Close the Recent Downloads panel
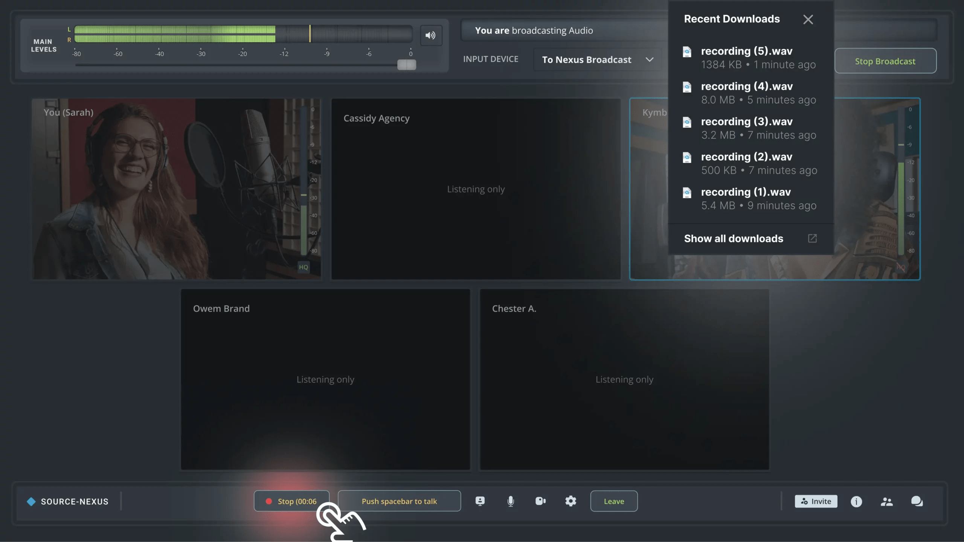 808,20
